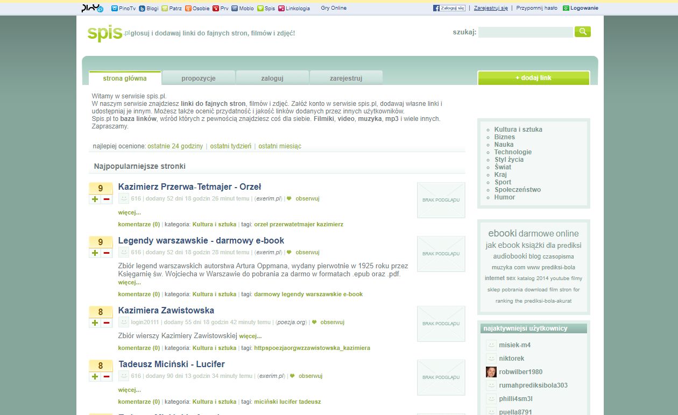Open Blogi in the top bar
This screenshot has height=415, width=678.
pyautogui.click(x=149, y=9)
